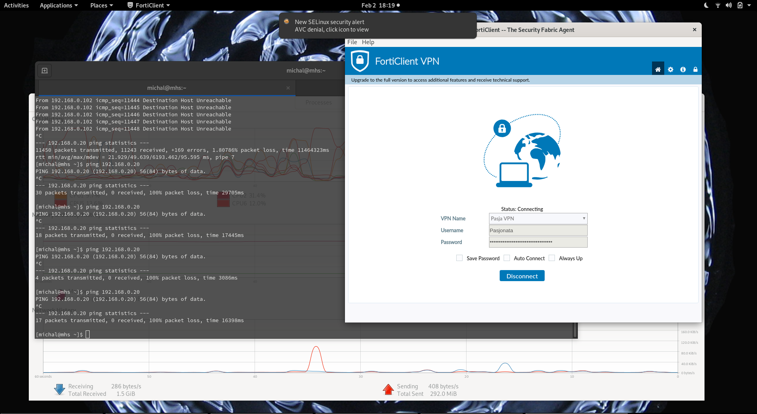Select the michal@mhs:~ terminal tab
Screen dimensions: 757x414
tap(167, 88)
